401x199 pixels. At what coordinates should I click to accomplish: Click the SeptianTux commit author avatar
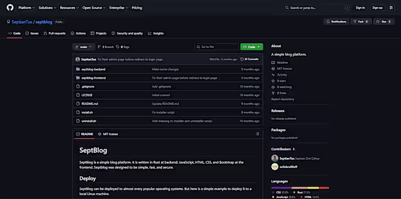click(x=78, y=59)
